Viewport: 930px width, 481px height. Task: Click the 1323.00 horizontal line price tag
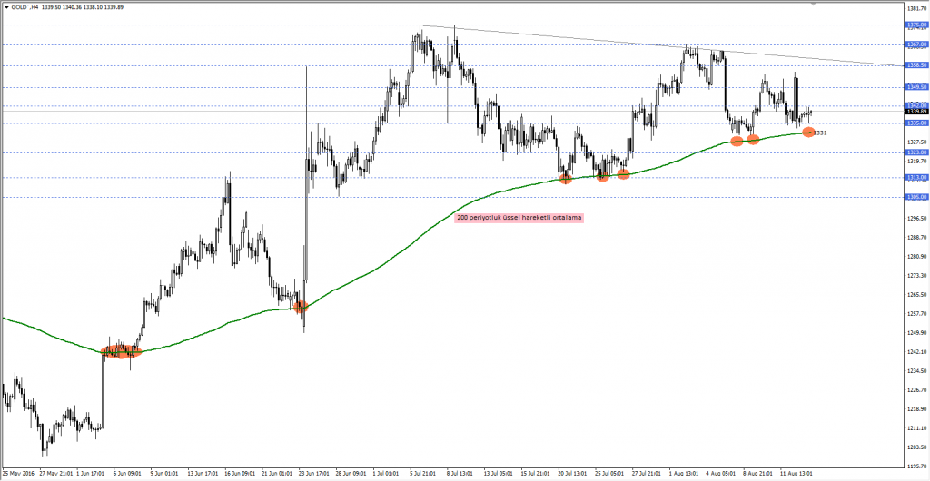[917, 152]
